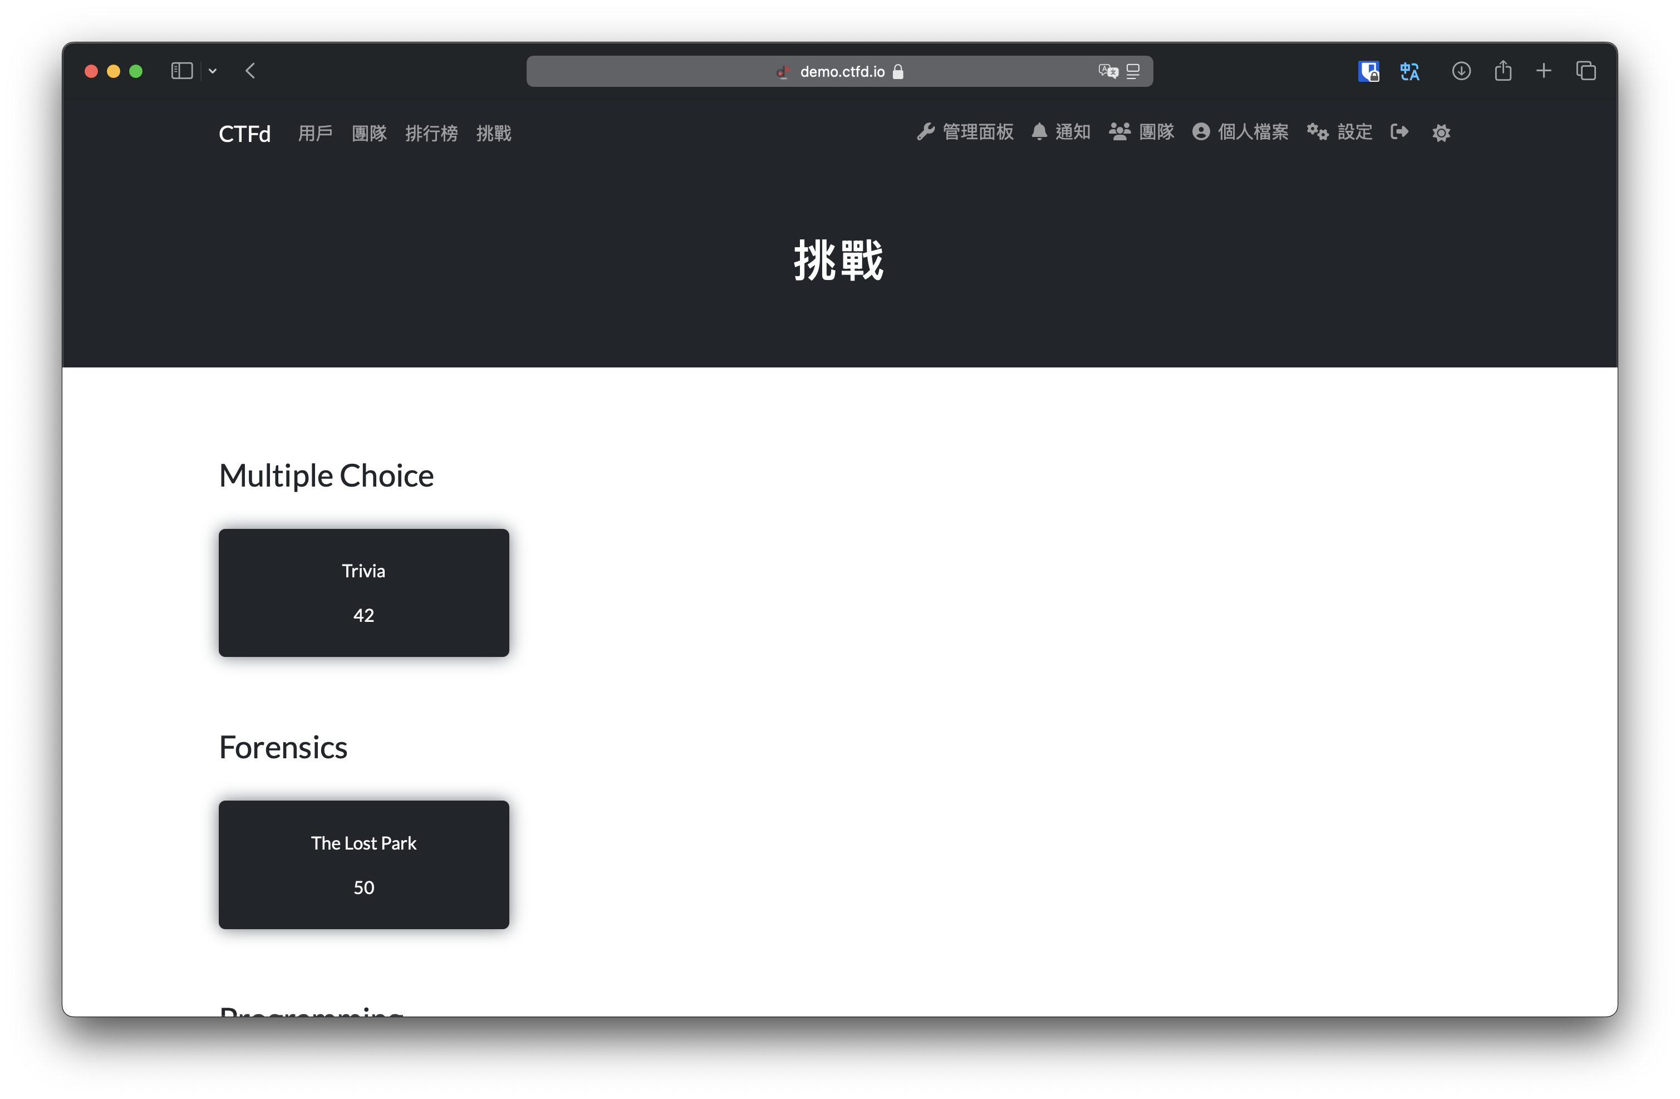Open the 個人檔案 profile icon
The height and width of the screenshot is (1099, 1680).
(x=1201, y=132)
